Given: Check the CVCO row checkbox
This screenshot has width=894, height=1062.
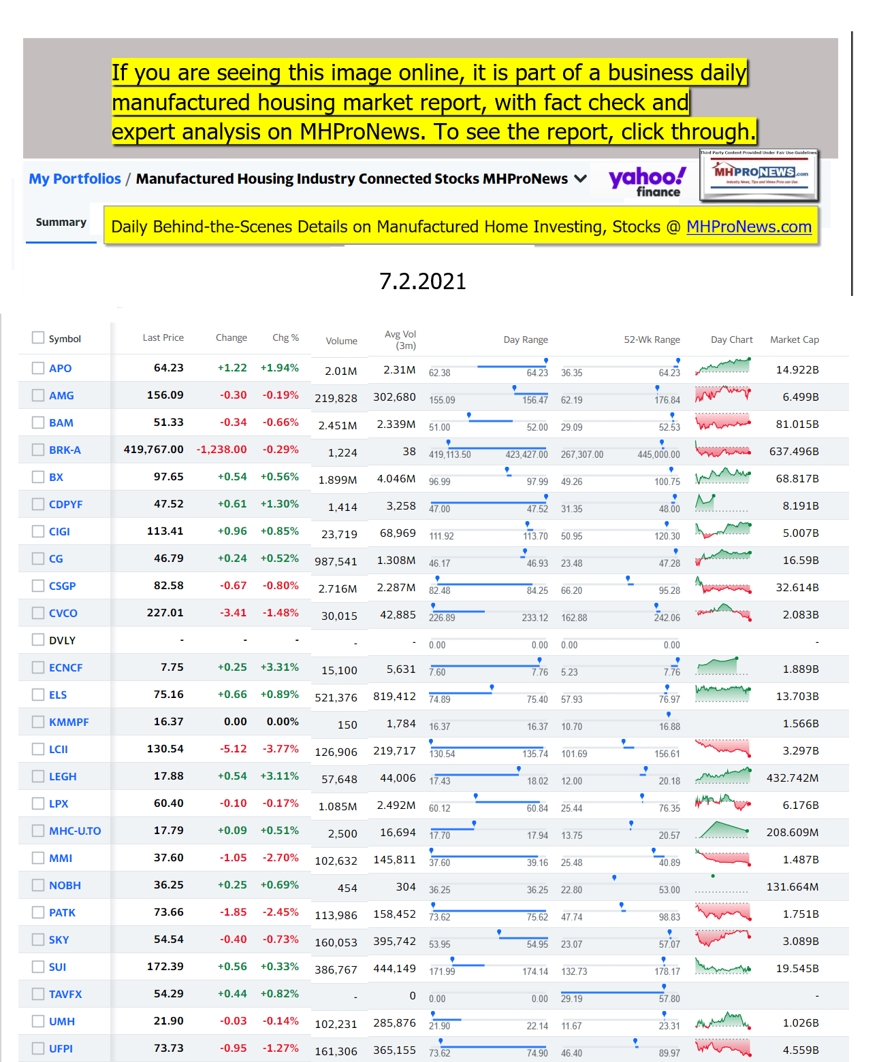Looking at the screenshot, I should click(38, 613).
